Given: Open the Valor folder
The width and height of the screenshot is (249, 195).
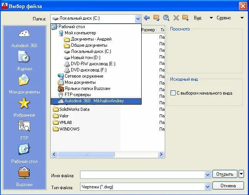Looking at the screenshot, I should click(x=61, y=116).
